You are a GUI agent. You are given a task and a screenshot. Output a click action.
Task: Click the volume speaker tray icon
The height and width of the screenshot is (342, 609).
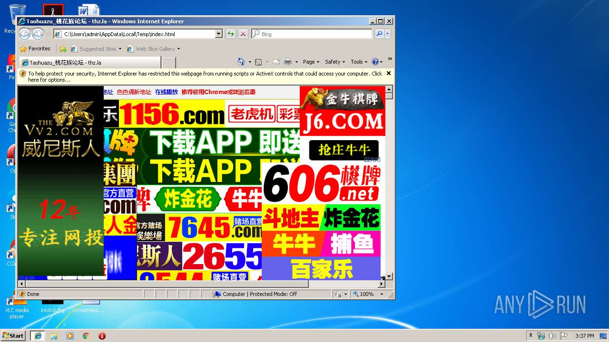pyautogui.click(x=552, y=335)
